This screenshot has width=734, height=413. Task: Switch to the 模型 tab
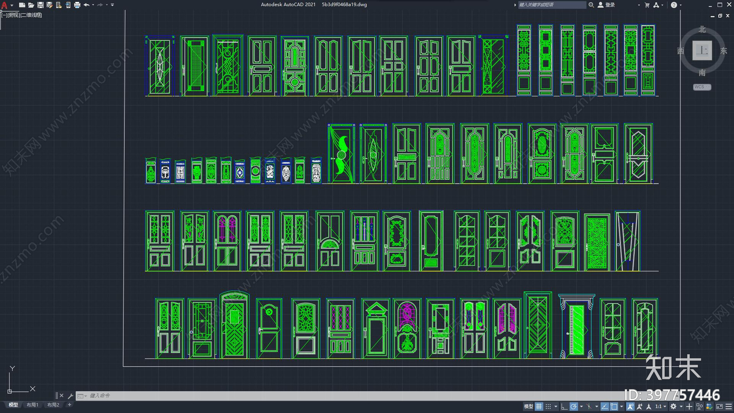coord(13,405)
